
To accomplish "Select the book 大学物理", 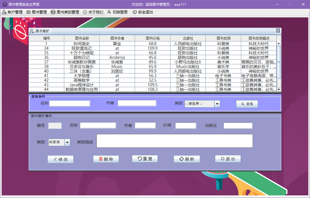I will pos(82,75).
